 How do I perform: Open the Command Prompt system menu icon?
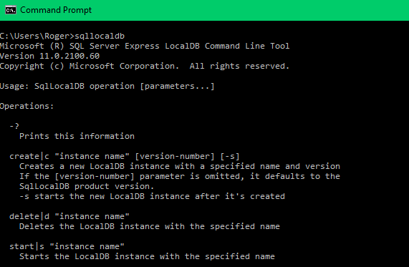click(x=11, y=10)
